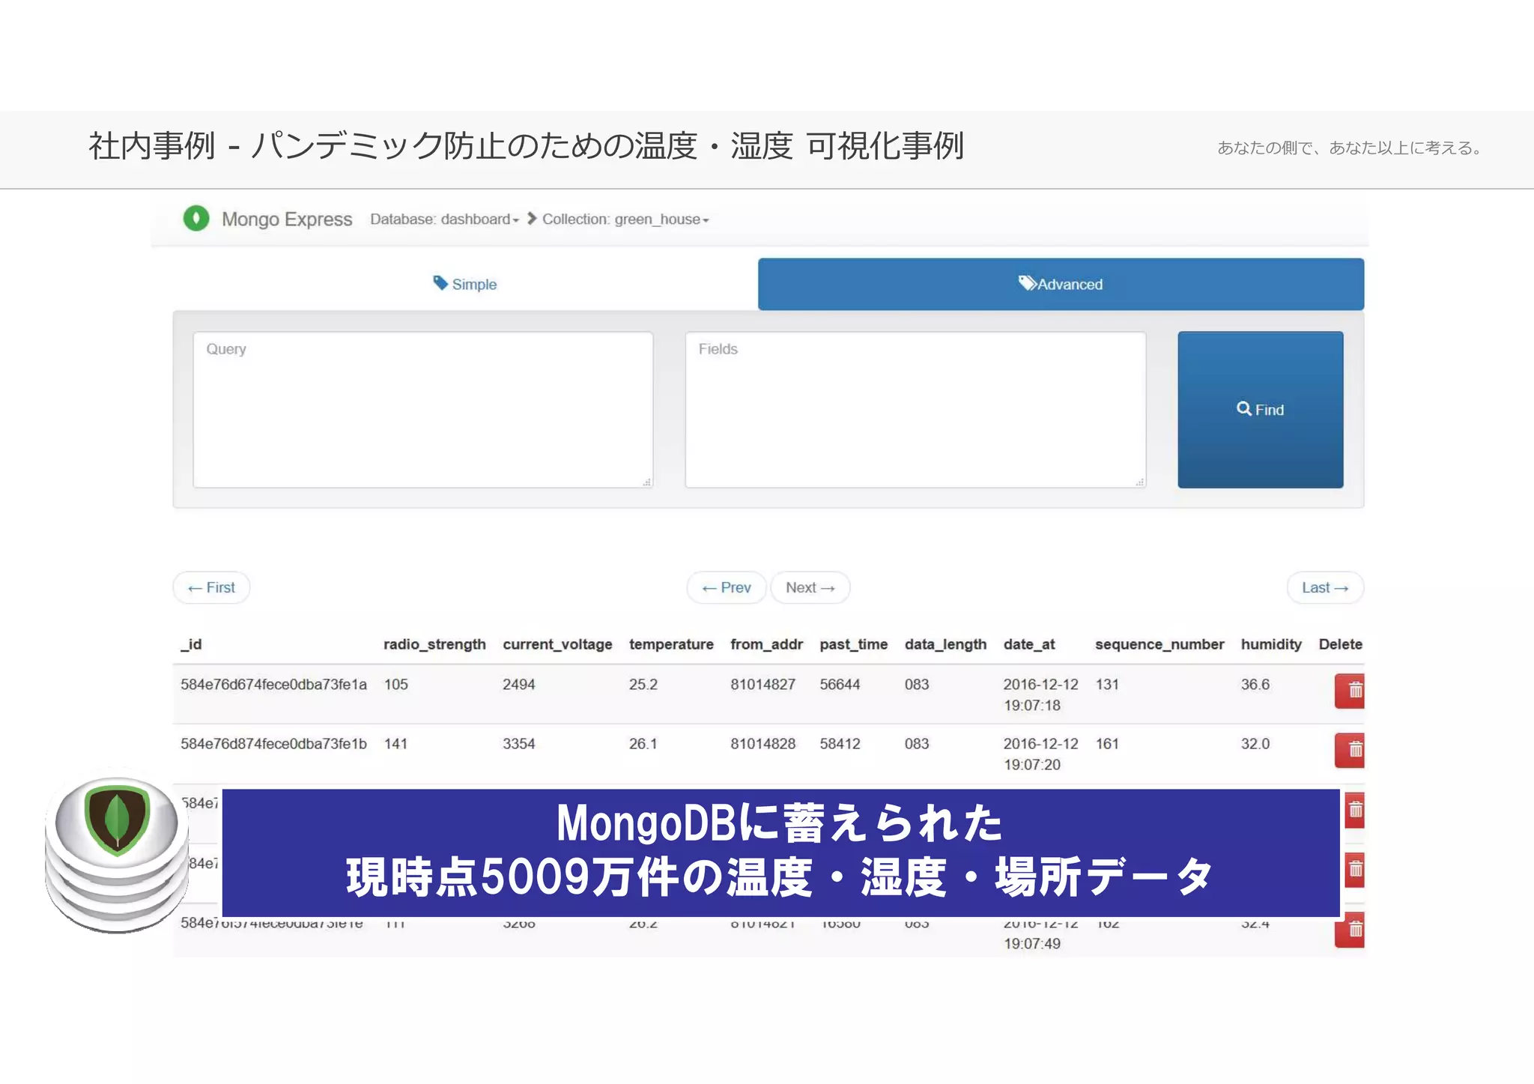Jump to the Last page
The height and width of the screenshot is (1084, 1534).
pyautogui.click(x=1324, y=588)
